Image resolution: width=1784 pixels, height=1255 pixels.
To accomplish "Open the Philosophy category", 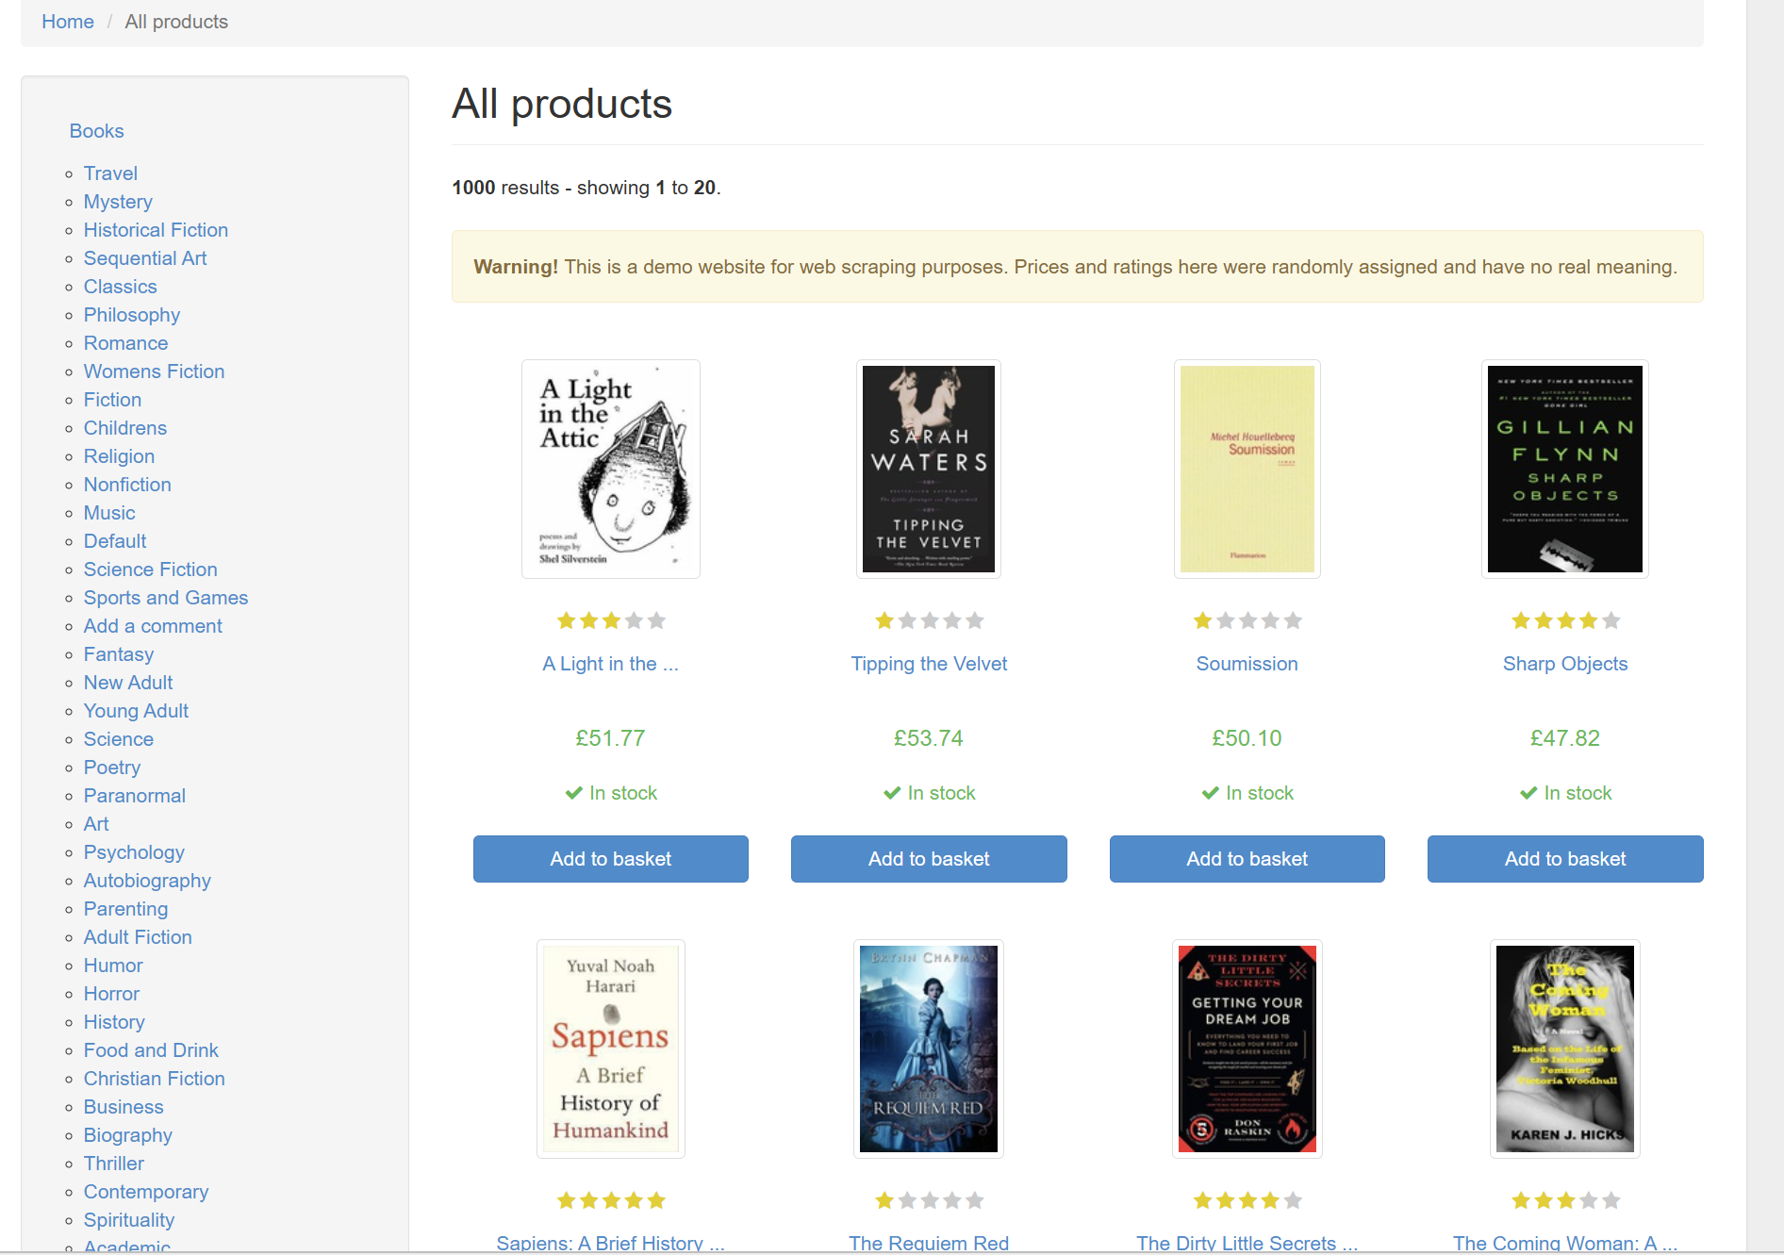I will tap(132, 315).
